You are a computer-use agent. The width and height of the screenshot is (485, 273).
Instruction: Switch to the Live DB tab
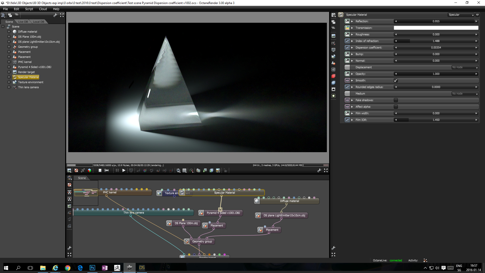point(23,22)
